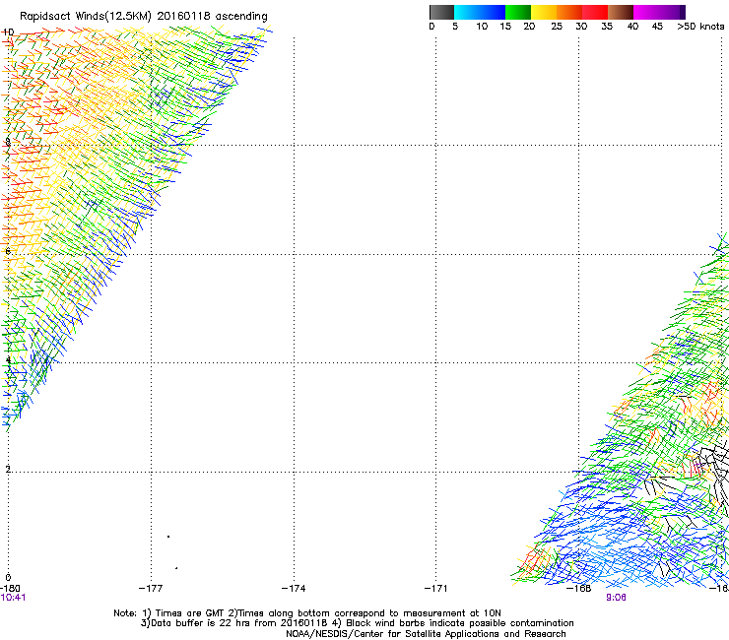Click the longitude label '-168'
Screen dimensions: 729x640
coord(578,589)
